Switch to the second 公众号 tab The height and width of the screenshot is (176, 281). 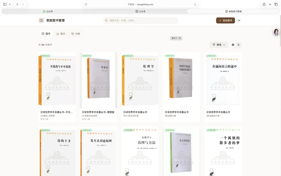coord(140,11)
